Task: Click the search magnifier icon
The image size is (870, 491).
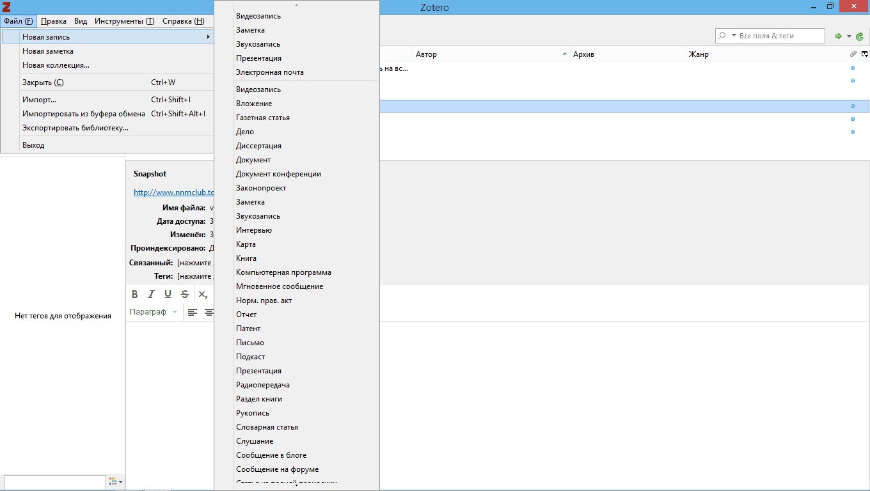Action: click(722, 36)
